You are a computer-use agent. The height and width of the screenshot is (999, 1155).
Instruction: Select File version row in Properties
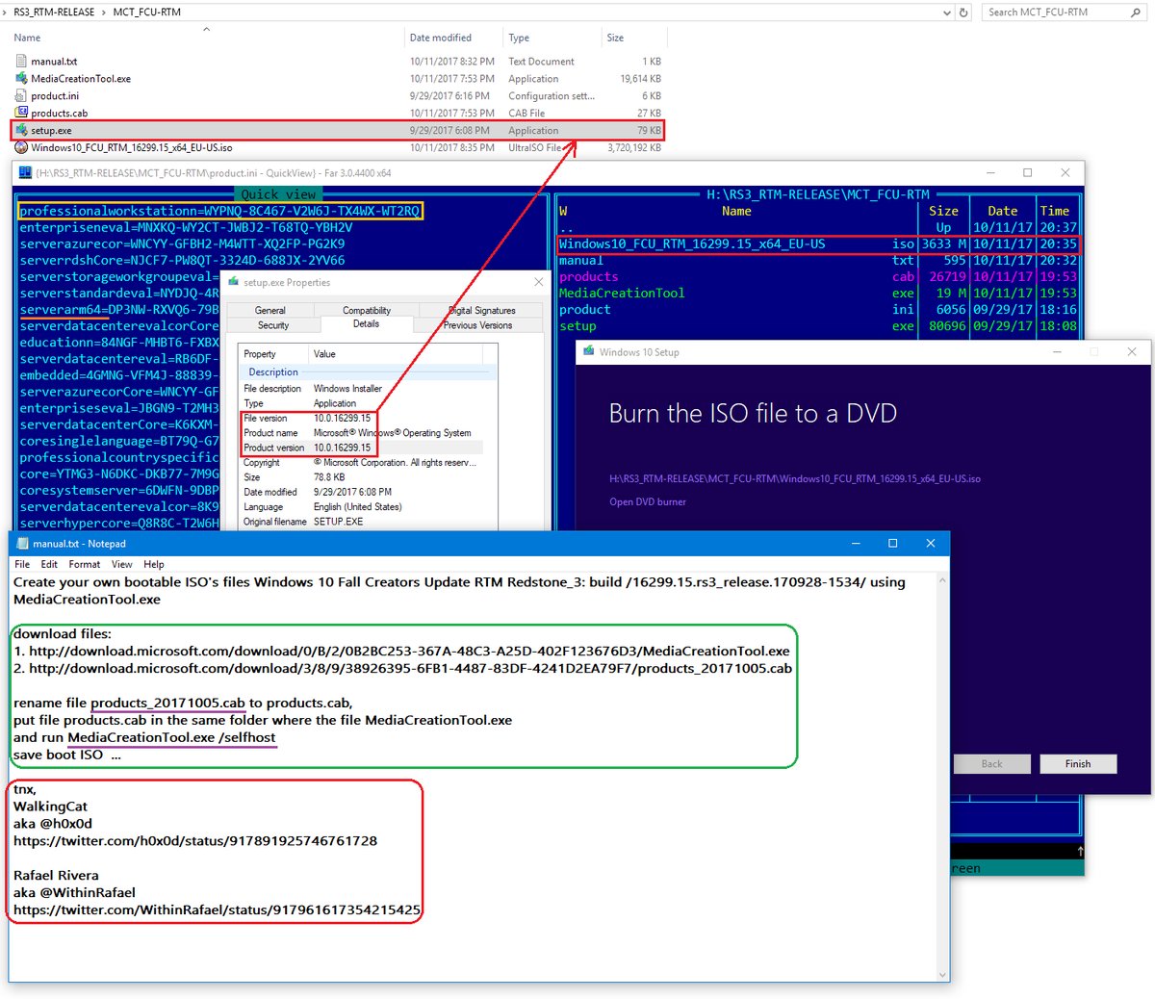[362, 419]
